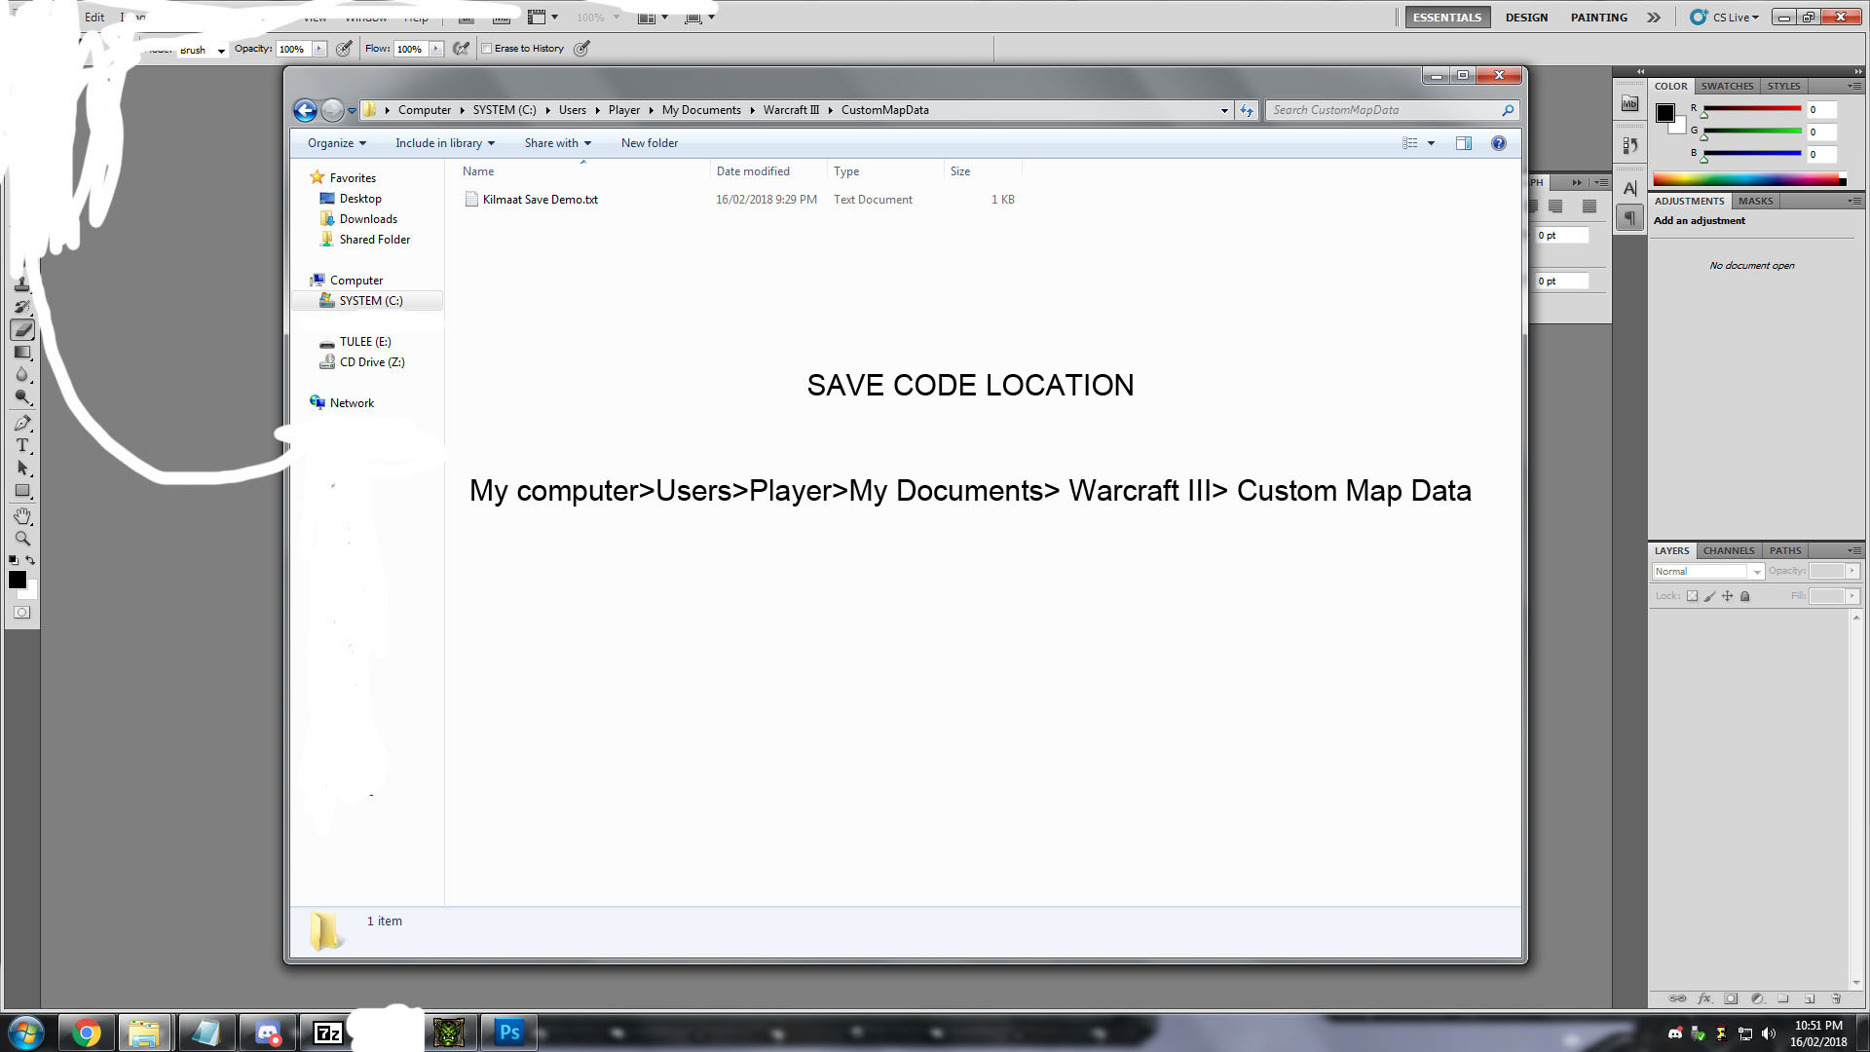The width and height of the screenshot is (1870, 1052).
Task: Swap foreground and background colors
Action: 30,560
